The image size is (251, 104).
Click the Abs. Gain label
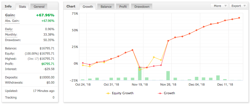[12, 21]
